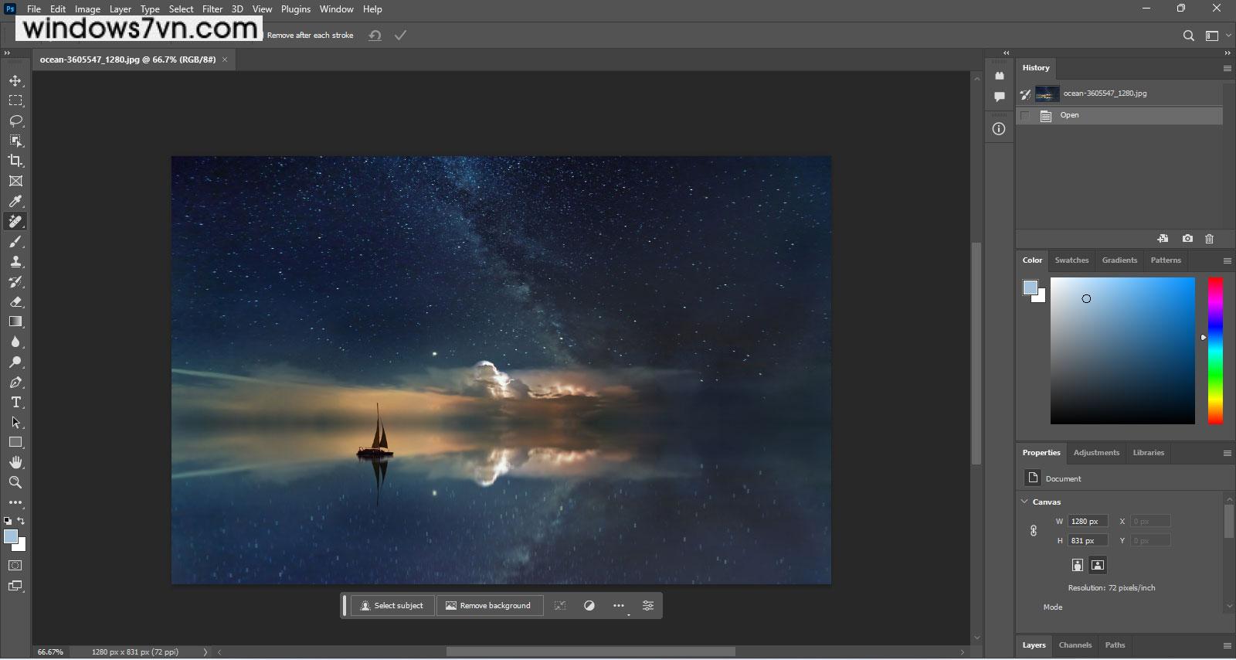Switch to the Swatches tab
This screenshot has width=1236, height=660.
point(1071,260)
